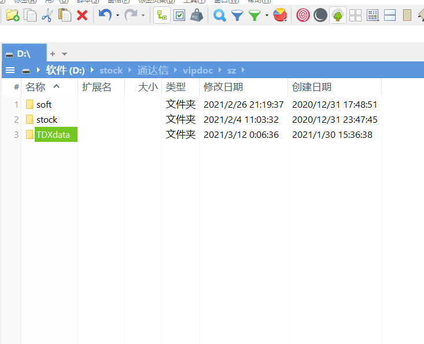Viewport: 424px width, 344px height.
Task: Open the Find Files magnifier icon
Action: (x=219, y=16)
